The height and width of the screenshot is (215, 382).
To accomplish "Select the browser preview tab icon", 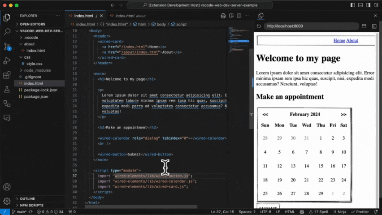I will coord(260,16).
